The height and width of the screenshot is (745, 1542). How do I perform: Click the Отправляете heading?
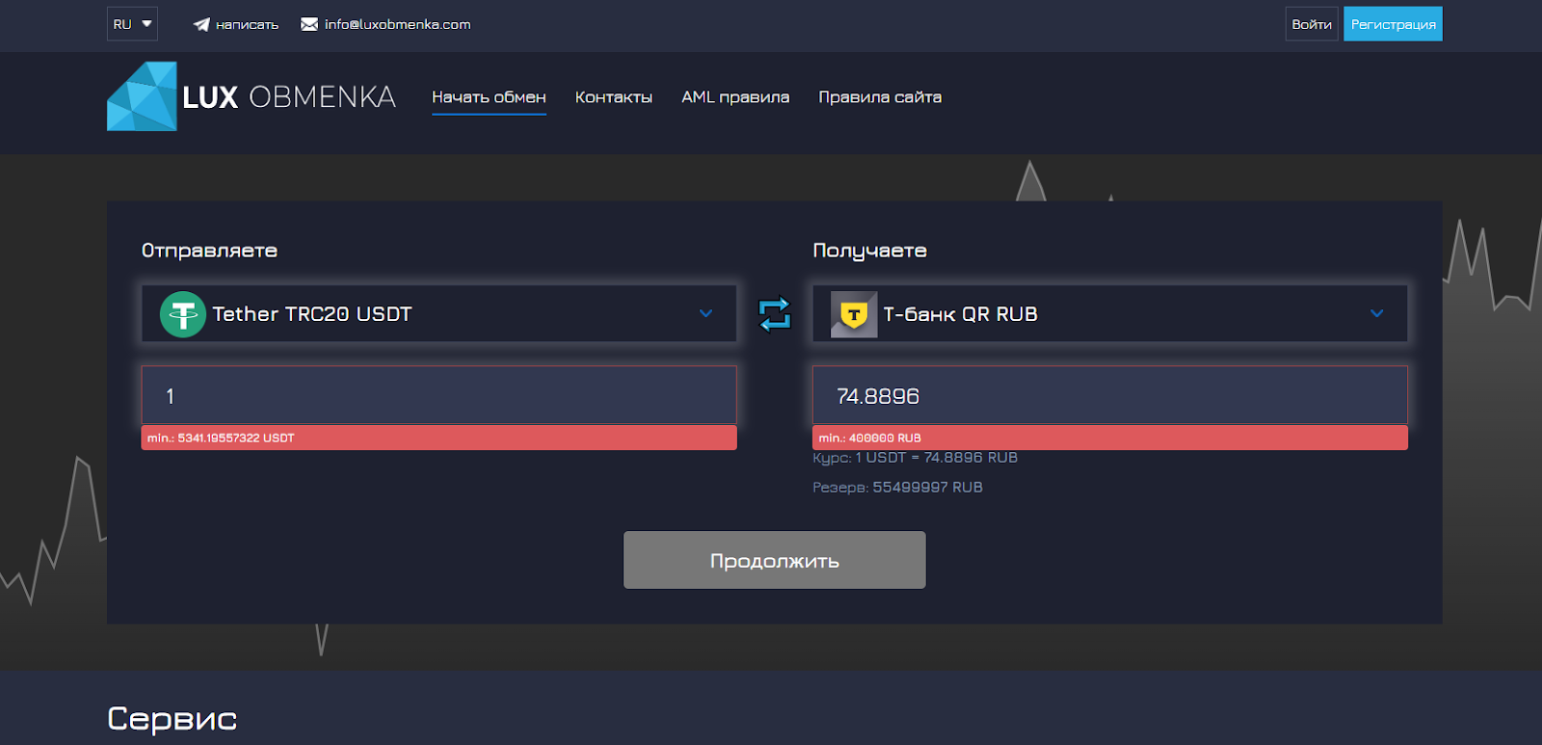[x=209, y=251]
